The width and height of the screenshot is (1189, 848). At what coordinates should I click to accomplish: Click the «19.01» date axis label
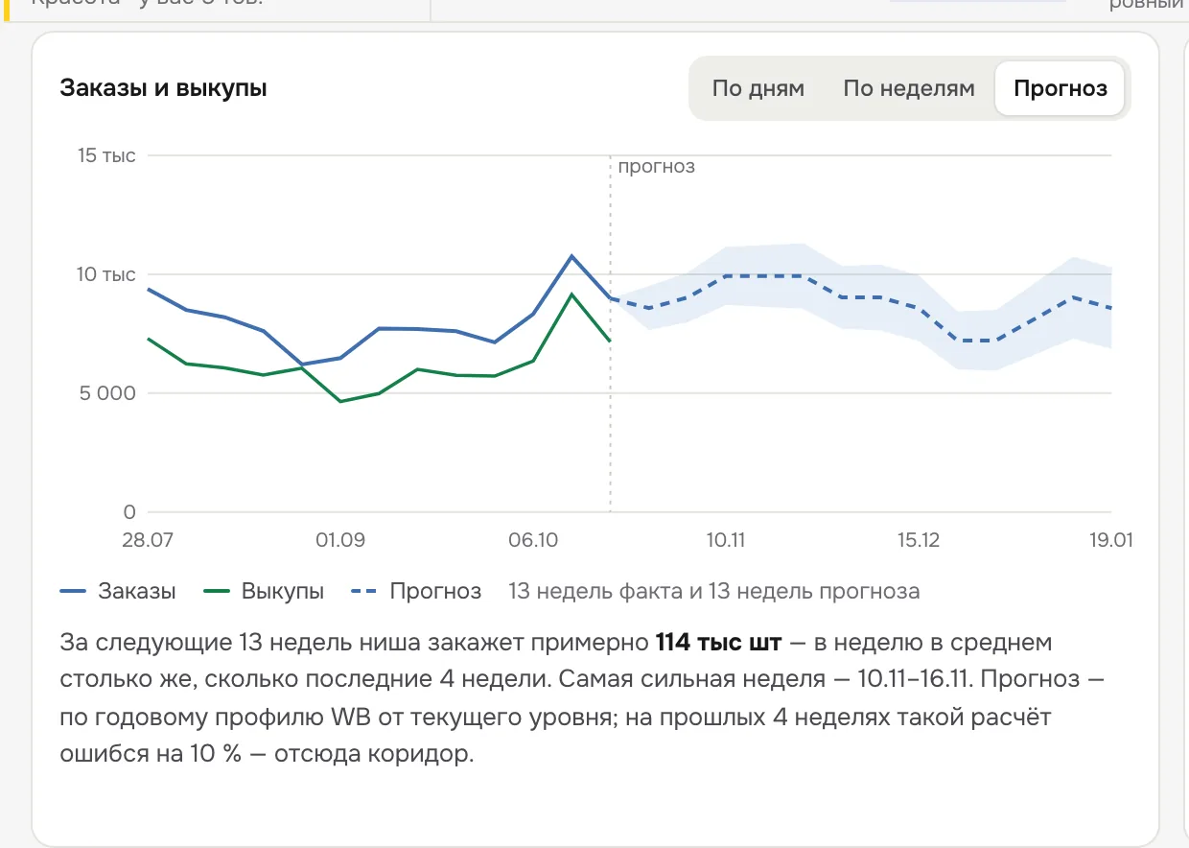[1111, 540]
